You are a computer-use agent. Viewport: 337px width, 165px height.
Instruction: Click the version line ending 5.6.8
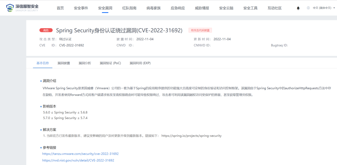point(65,112)
